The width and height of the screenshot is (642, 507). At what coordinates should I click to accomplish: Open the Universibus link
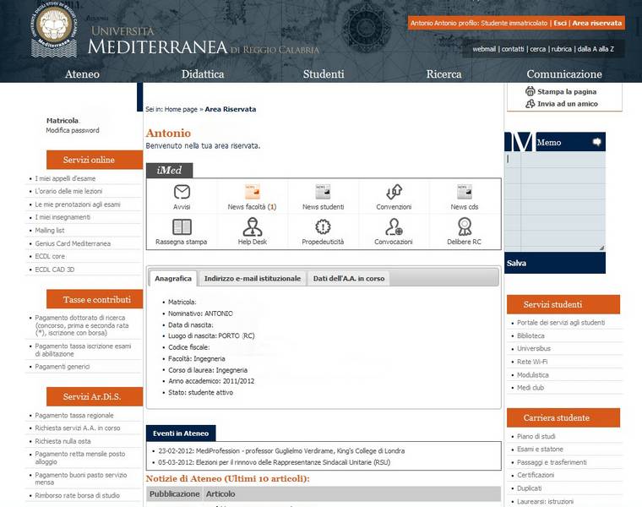(x=534, y=348)
